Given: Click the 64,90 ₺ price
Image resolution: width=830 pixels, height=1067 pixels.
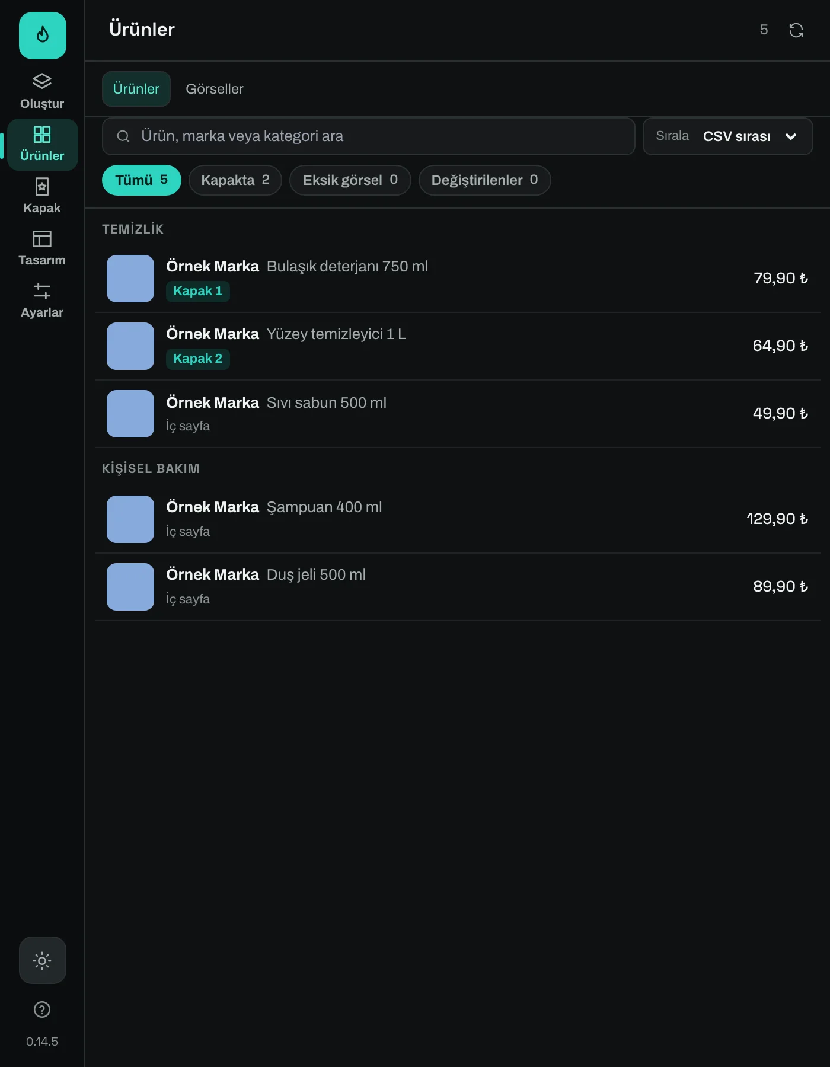Looking at the screenshot, I should [x=780, y=346].
